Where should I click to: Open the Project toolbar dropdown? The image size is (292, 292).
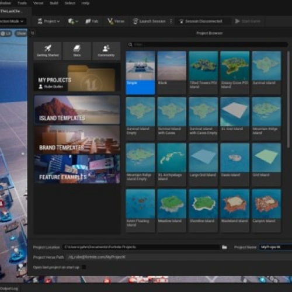pyautogui.click(x=48, y=21)
